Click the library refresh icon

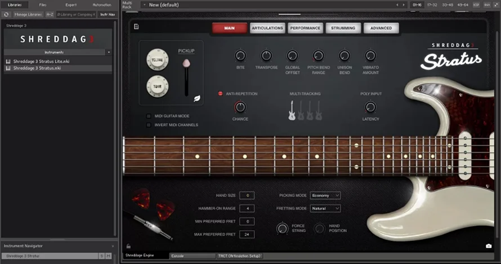tap(6, 14)
